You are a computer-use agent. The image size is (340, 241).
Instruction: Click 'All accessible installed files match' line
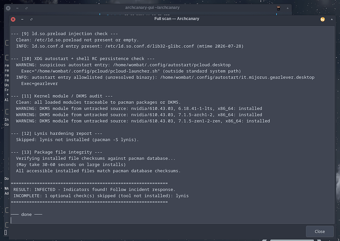coord(98,171)
